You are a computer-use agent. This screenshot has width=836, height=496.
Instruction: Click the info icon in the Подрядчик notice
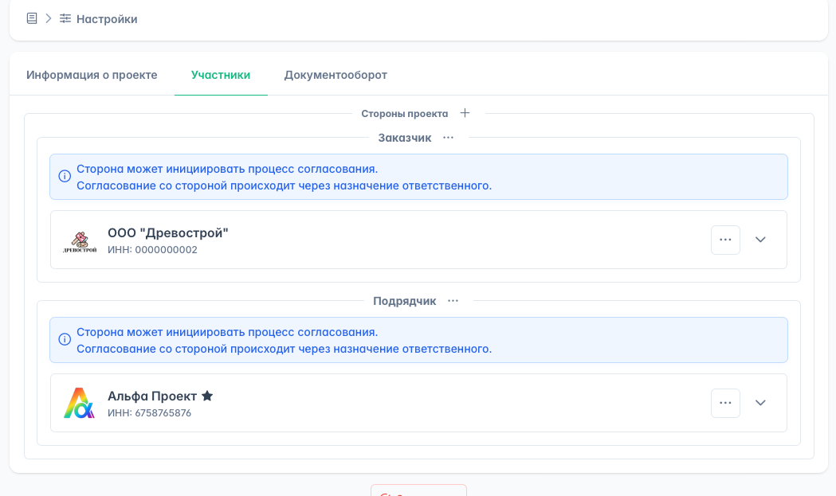65,339
